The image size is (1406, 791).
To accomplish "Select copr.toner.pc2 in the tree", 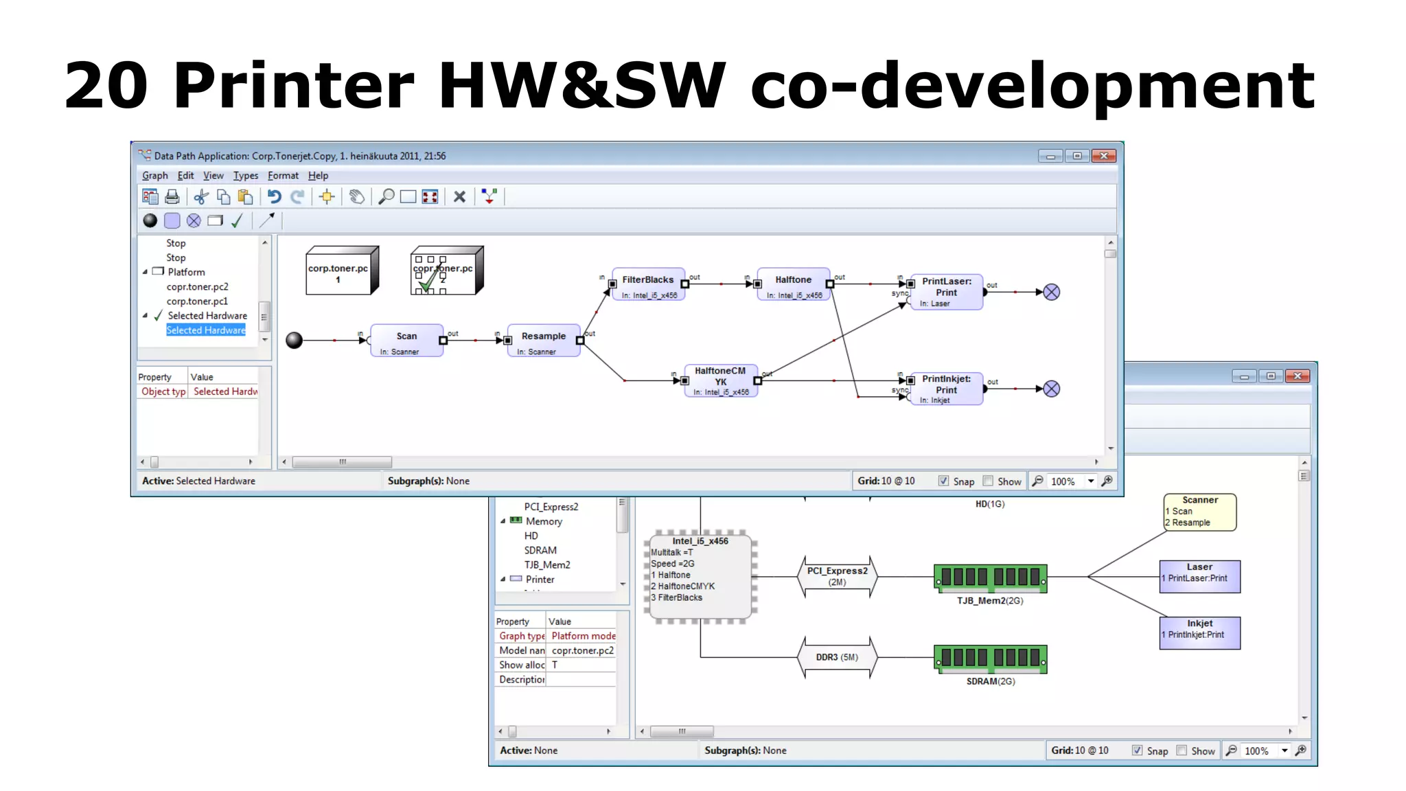I will (197, 287).
